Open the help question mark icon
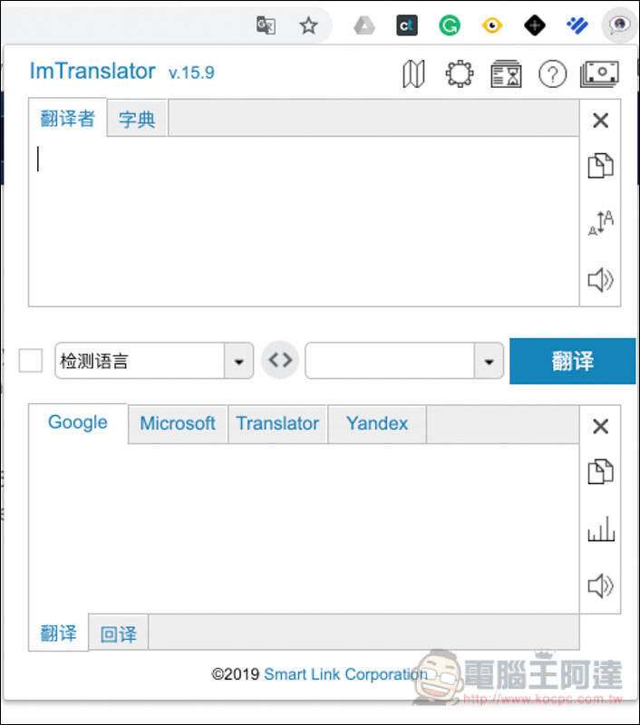 point(553,73)
